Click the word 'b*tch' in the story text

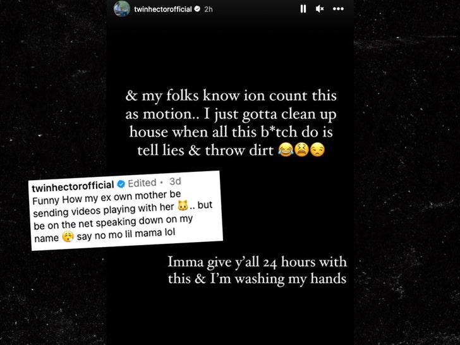click(279, 132)
